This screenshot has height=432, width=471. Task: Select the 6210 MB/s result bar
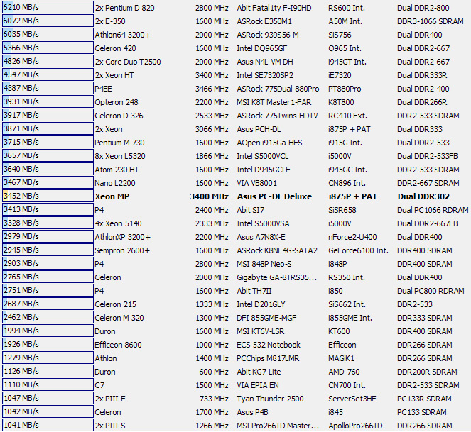pos(47,8)
